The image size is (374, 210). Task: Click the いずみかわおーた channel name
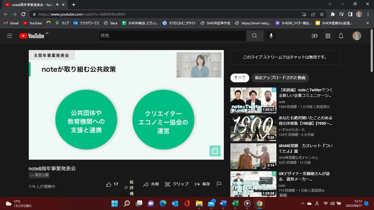coord(292,130)
